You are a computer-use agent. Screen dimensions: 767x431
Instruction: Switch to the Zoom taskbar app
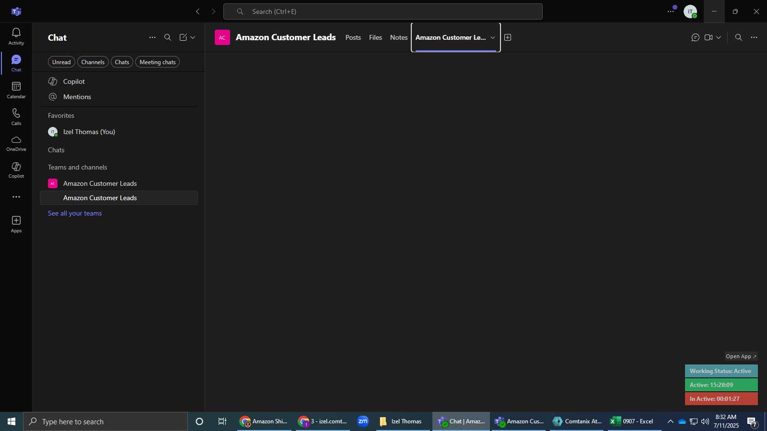(x=363, y=421)
